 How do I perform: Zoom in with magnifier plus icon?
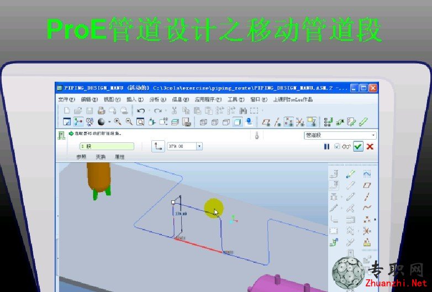click(x=118, y=121)
